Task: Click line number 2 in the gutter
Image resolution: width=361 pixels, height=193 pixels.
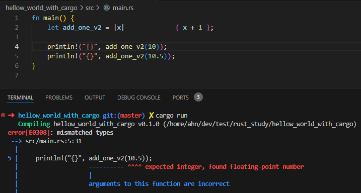Action: coord(17,28)
